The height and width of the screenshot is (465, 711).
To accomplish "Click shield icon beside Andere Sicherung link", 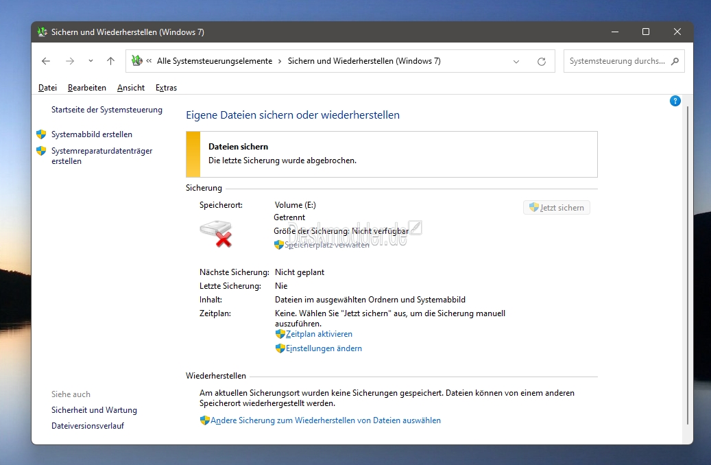I will point(205,420).
